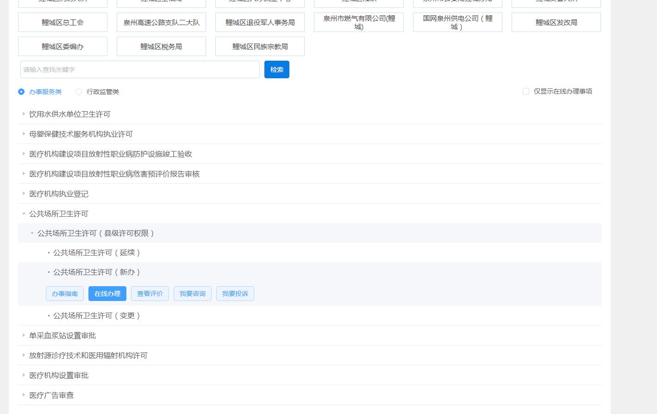Select the 鲤城区税务局 department tab
Viewport: 657px width, 414px height.
point(161,46)
